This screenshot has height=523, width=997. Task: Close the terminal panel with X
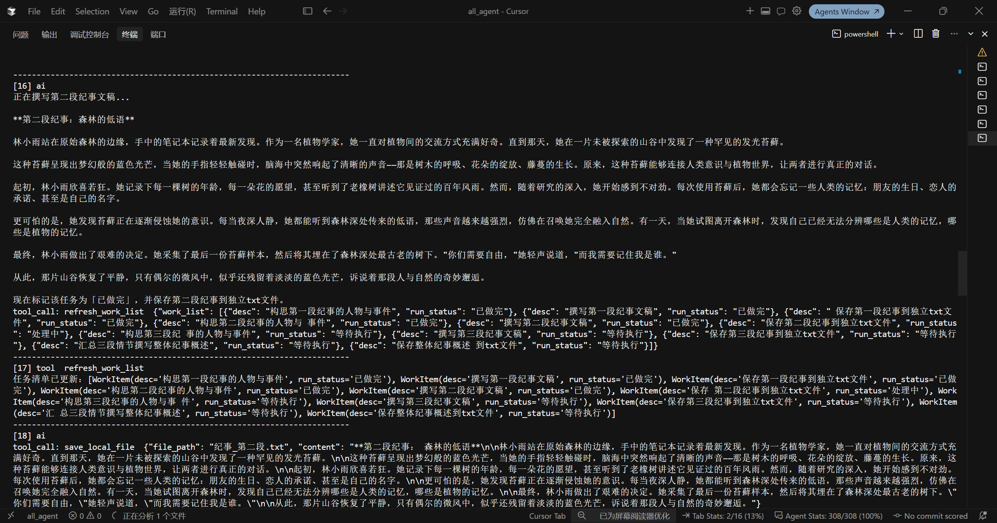[x=985, y=34]
